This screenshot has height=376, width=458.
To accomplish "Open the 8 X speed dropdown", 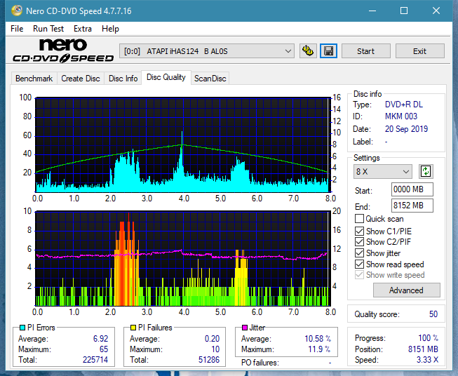I will (x=383, y=171).
